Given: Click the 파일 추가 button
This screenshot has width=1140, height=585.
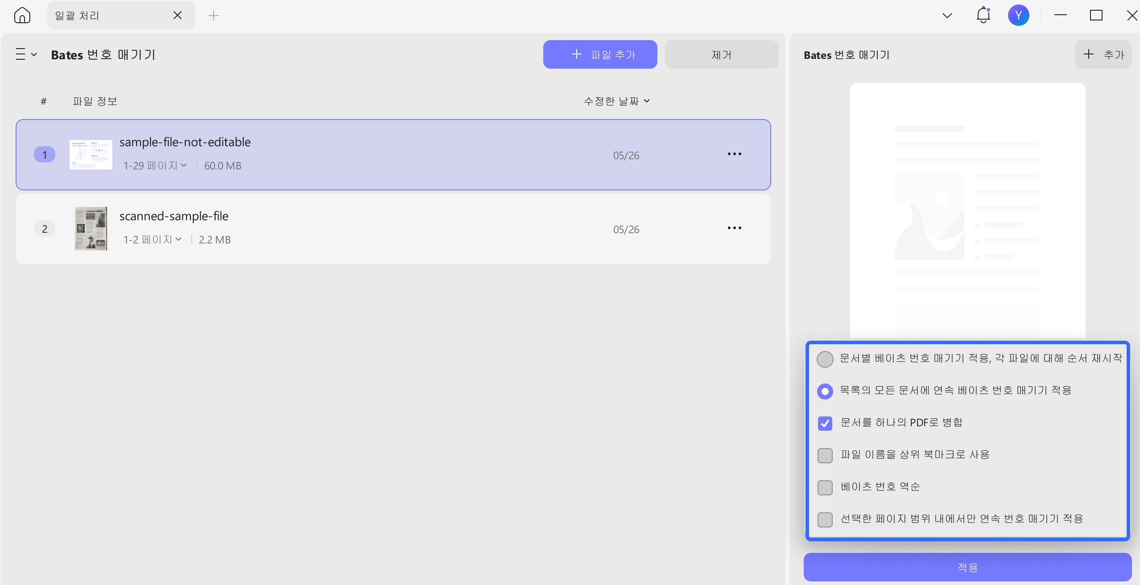Looking at the screenshot, I should (x=600, y=54).
